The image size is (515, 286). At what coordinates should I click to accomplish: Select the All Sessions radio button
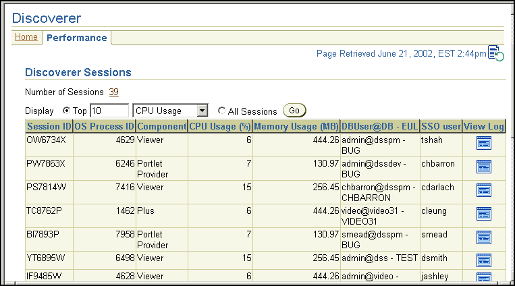[x=221, y=111]
